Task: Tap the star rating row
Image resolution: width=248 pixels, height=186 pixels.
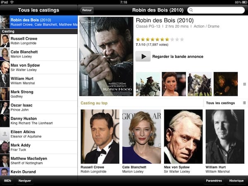Action: [160, 39]
